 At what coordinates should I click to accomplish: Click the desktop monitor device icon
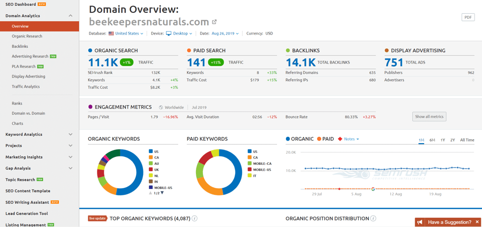click(x=168, y=34)
